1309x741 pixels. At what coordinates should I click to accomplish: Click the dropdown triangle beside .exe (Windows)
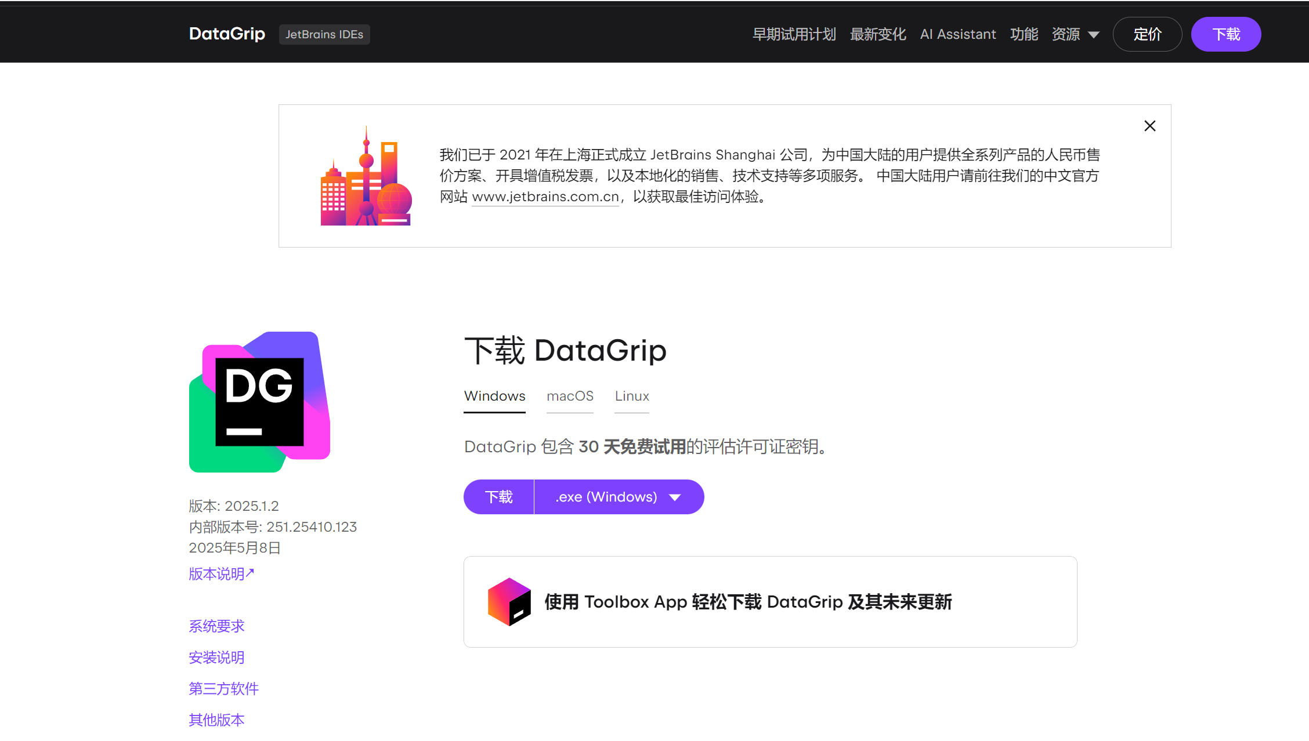pos(675,497)
